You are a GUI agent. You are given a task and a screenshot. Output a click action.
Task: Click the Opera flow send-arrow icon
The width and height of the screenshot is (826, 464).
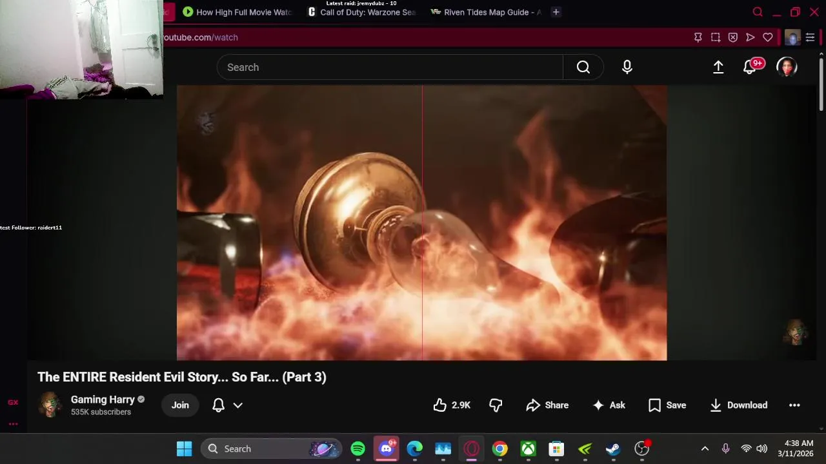point(750,37)
